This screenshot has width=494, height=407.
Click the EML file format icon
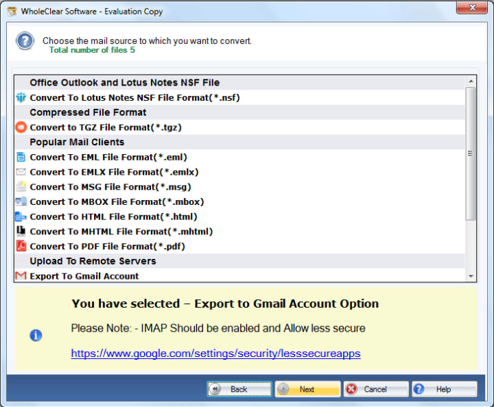[x=21, y=157]
